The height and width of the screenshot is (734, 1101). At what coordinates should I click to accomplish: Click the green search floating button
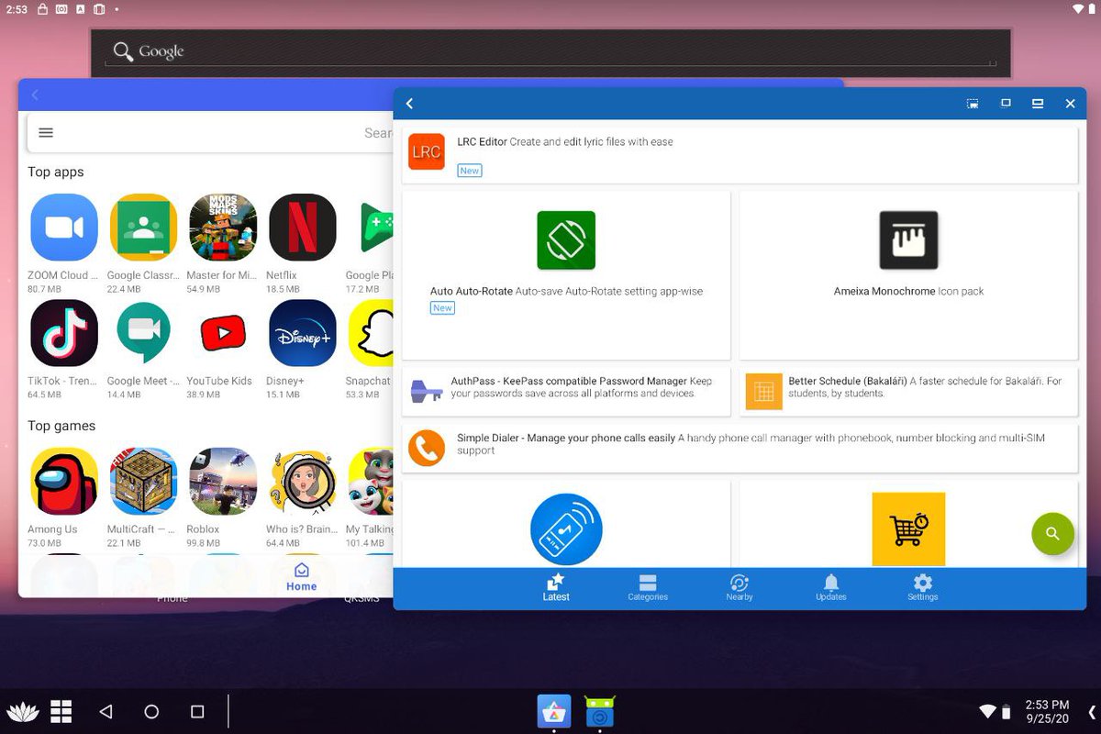(1052, 534)
